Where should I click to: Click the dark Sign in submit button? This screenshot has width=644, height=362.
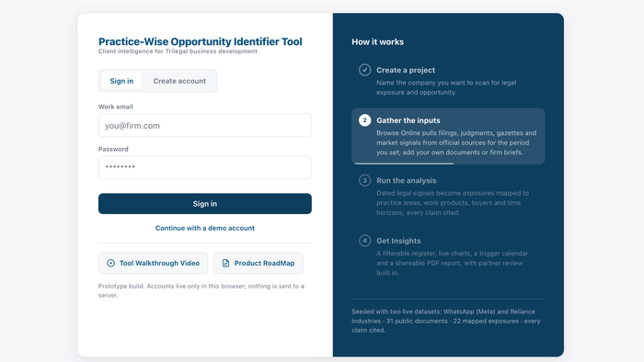pyautogui.click(x=205, y=204)
